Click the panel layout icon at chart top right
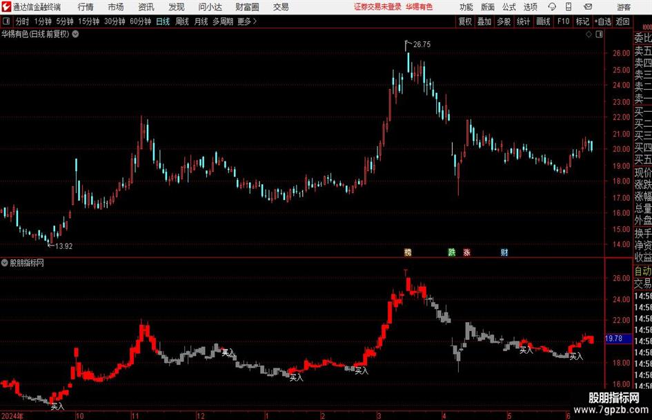 click(x=599, y=34)
